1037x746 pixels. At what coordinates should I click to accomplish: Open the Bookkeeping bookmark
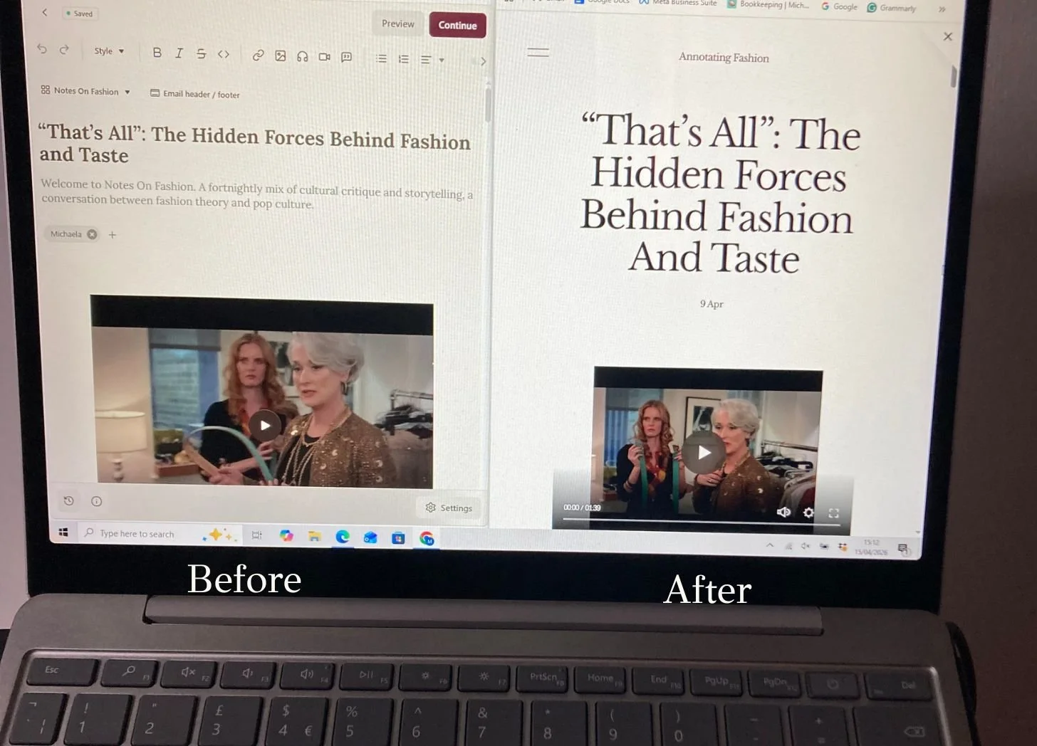768,4
